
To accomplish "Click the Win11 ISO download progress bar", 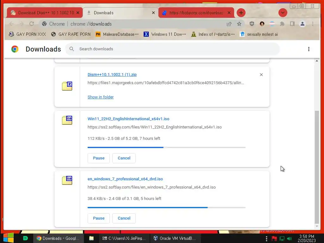I will click(x=166, y=147).
